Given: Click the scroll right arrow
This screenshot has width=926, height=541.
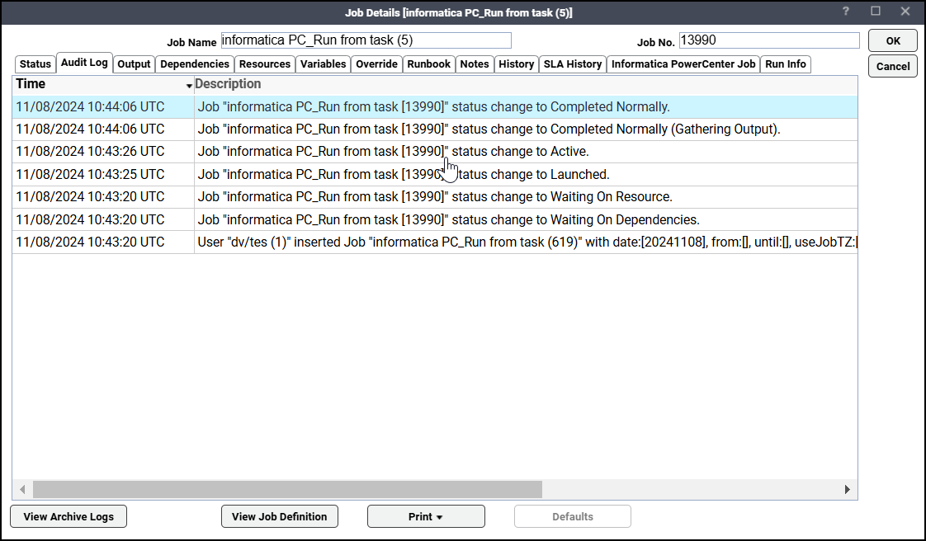Looking at the screenshot, I should (x=848, y=489).
